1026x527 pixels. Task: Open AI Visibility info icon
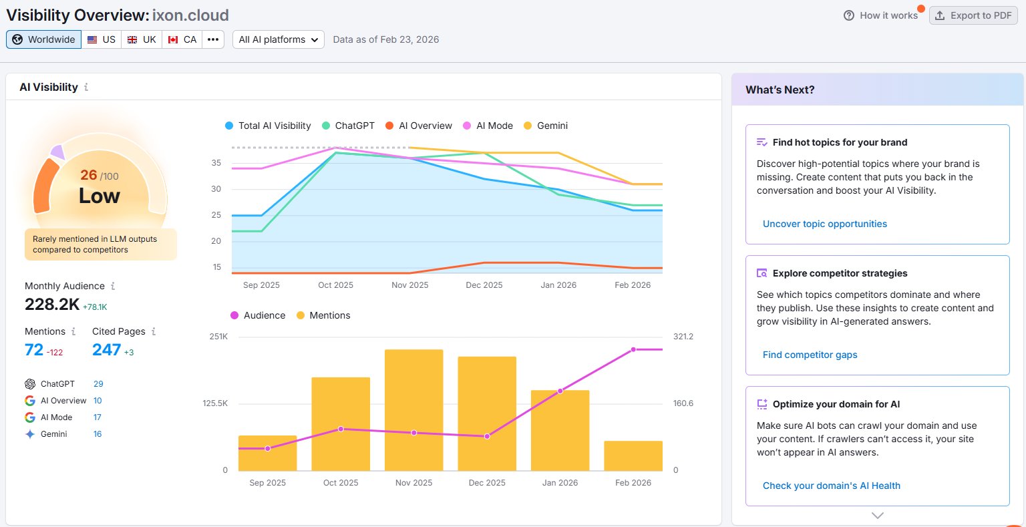point(86,87)
